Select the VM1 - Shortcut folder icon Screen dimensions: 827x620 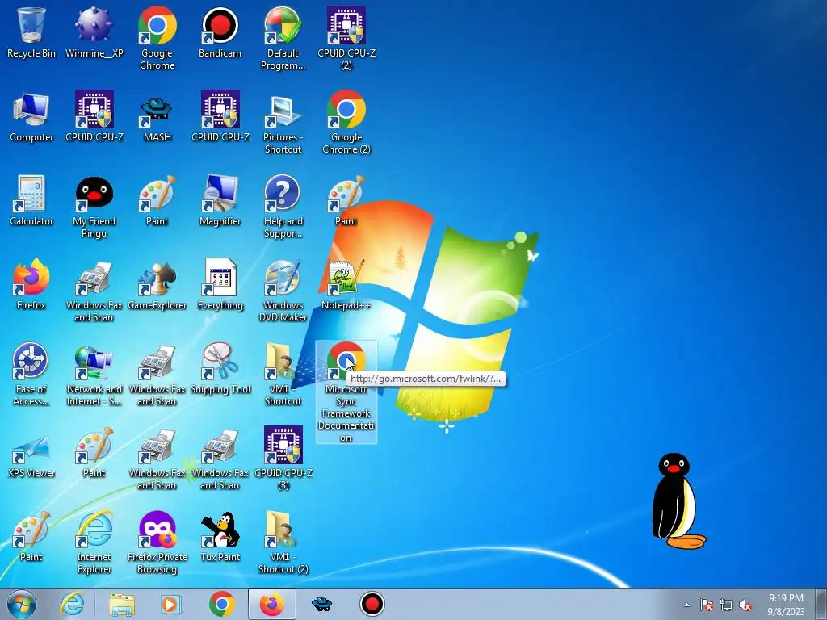coord(283,375)
